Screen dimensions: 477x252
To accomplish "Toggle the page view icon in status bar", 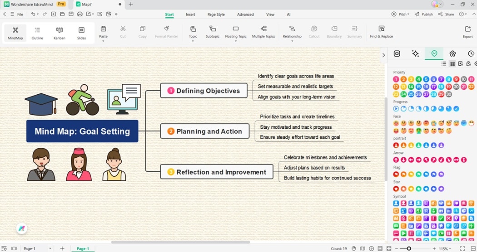I will tap(14, 248).
